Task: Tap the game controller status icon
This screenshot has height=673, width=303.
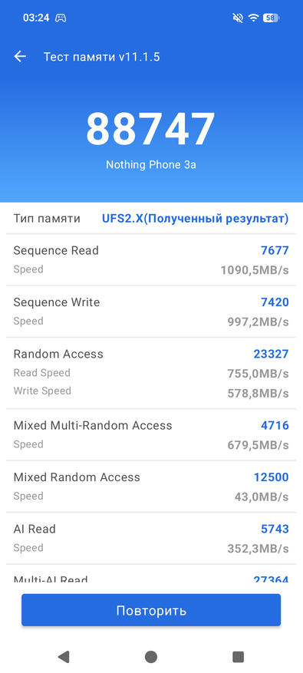Action: [x=61, y=18]
